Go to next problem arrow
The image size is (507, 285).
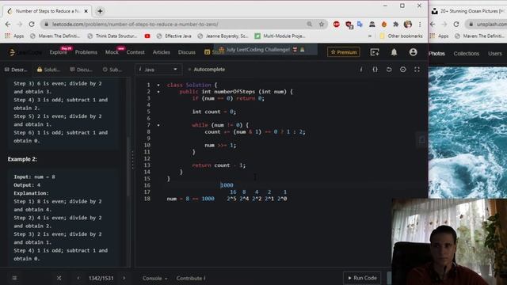tap(124, 278)
